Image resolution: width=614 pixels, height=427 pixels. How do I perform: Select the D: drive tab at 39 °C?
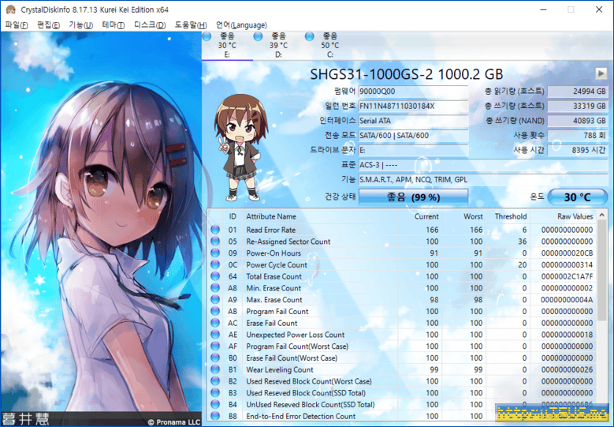coord(278,46)
